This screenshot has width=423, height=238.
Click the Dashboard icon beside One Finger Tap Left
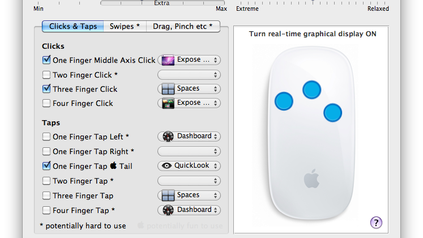pos(168,137)
